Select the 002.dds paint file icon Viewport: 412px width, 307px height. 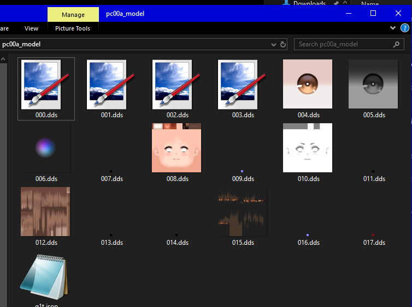pos(176,85)
